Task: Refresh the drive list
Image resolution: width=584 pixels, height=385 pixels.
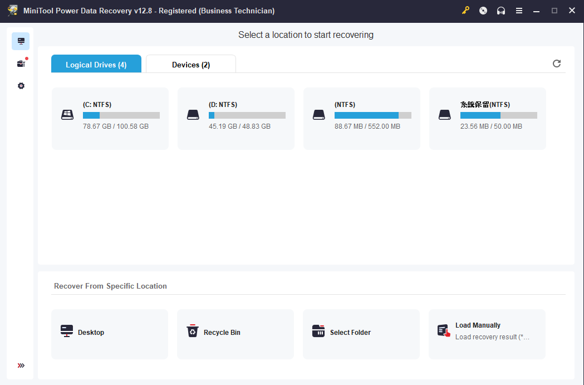Action: pos(557,64)
